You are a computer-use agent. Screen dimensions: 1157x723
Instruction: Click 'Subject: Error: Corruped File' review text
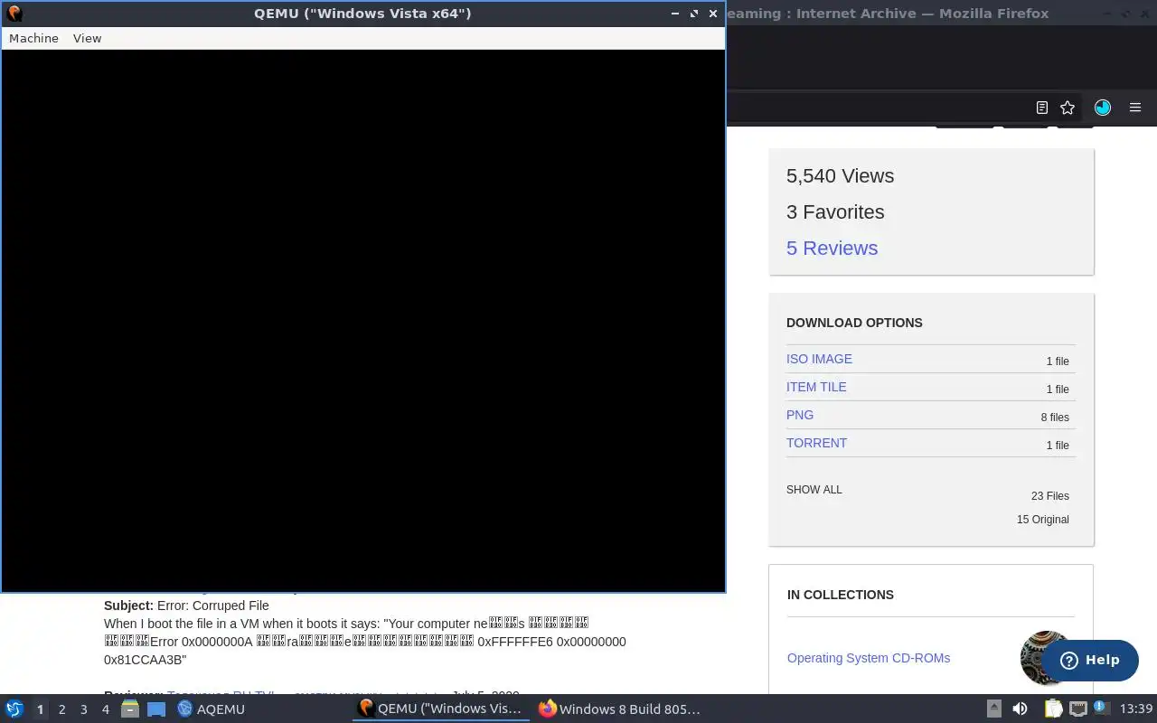click(x=186, y=606)
